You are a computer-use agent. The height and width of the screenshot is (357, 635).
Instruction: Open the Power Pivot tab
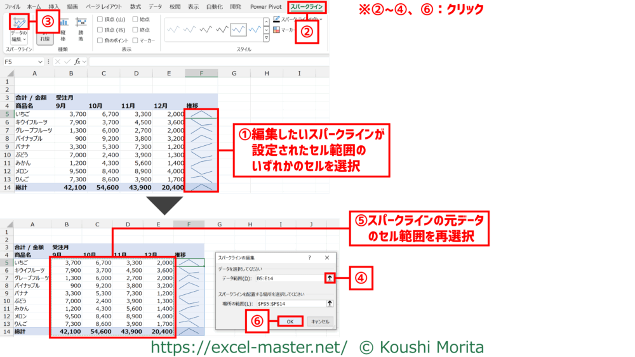tap(265, 6)
